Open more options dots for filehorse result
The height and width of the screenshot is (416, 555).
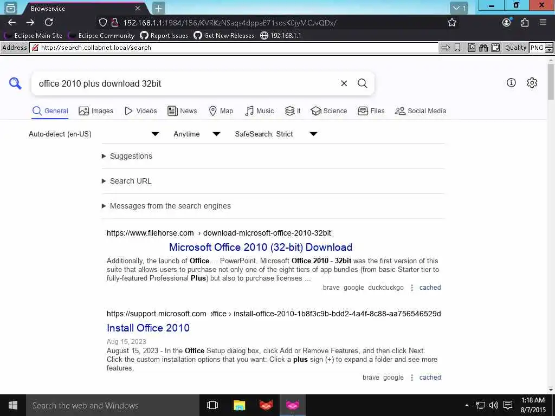click(x=412, y=288)
